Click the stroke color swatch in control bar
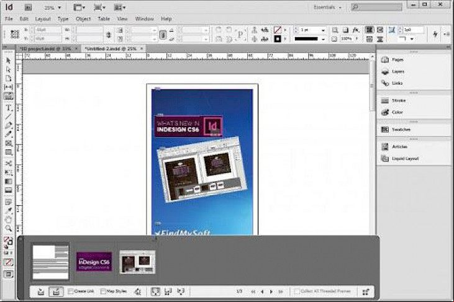Screen dimensions: 454x302 click(x=278, y=38)
